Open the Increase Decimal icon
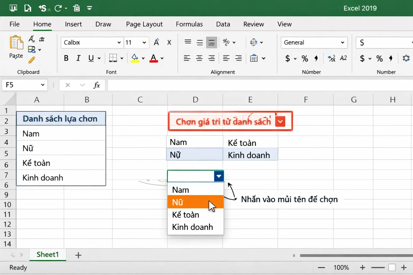413x275 pixels. pyautogui.click(x=331, y=58)
